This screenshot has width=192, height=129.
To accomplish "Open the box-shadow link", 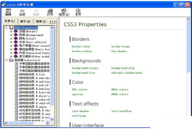I will (119, 51).
